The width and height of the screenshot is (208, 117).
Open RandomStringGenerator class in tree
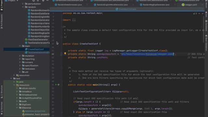(x=39, y=36)
